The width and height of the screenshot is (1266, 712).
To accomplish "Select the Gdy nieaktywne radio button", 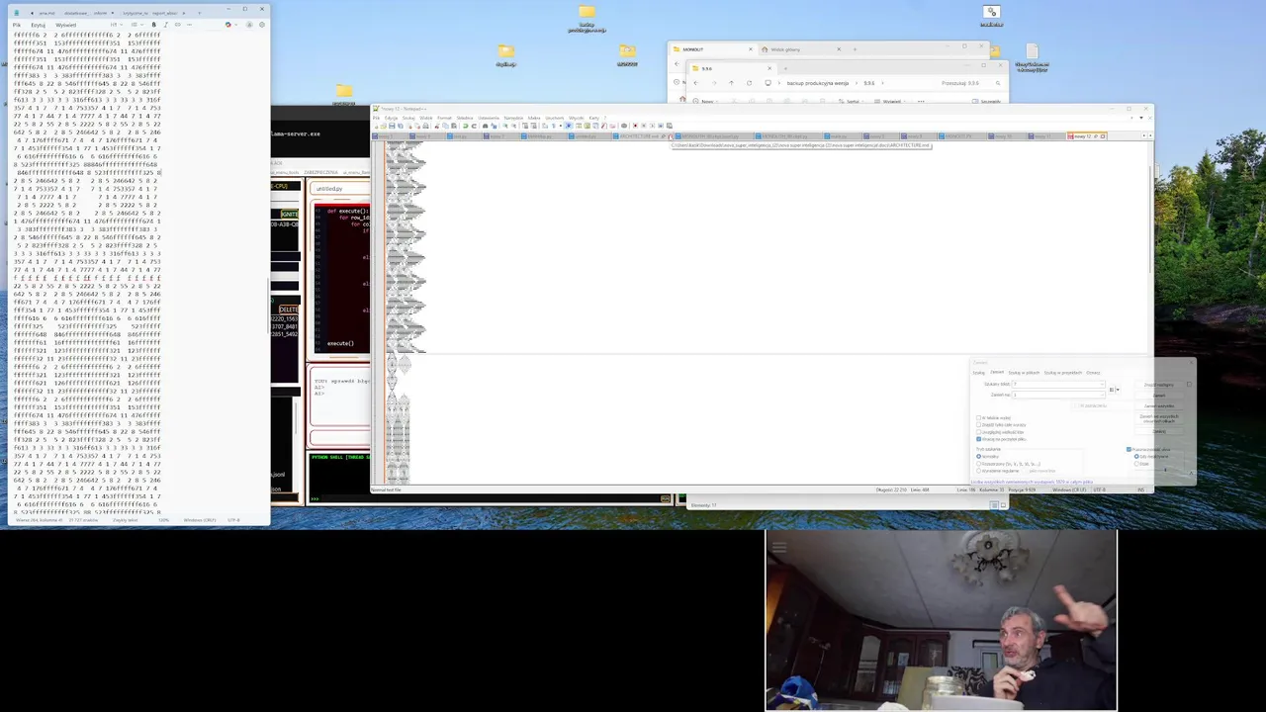I will [1136, 456].
